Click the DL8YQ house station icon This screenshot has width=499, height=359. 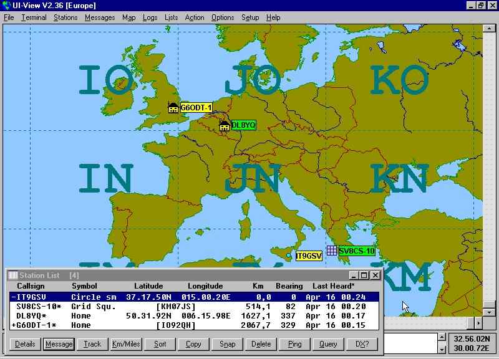(x=225, y=125)
